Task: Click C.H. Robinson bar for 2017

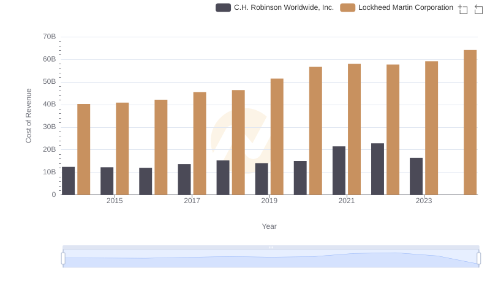Action: point(184,179)
